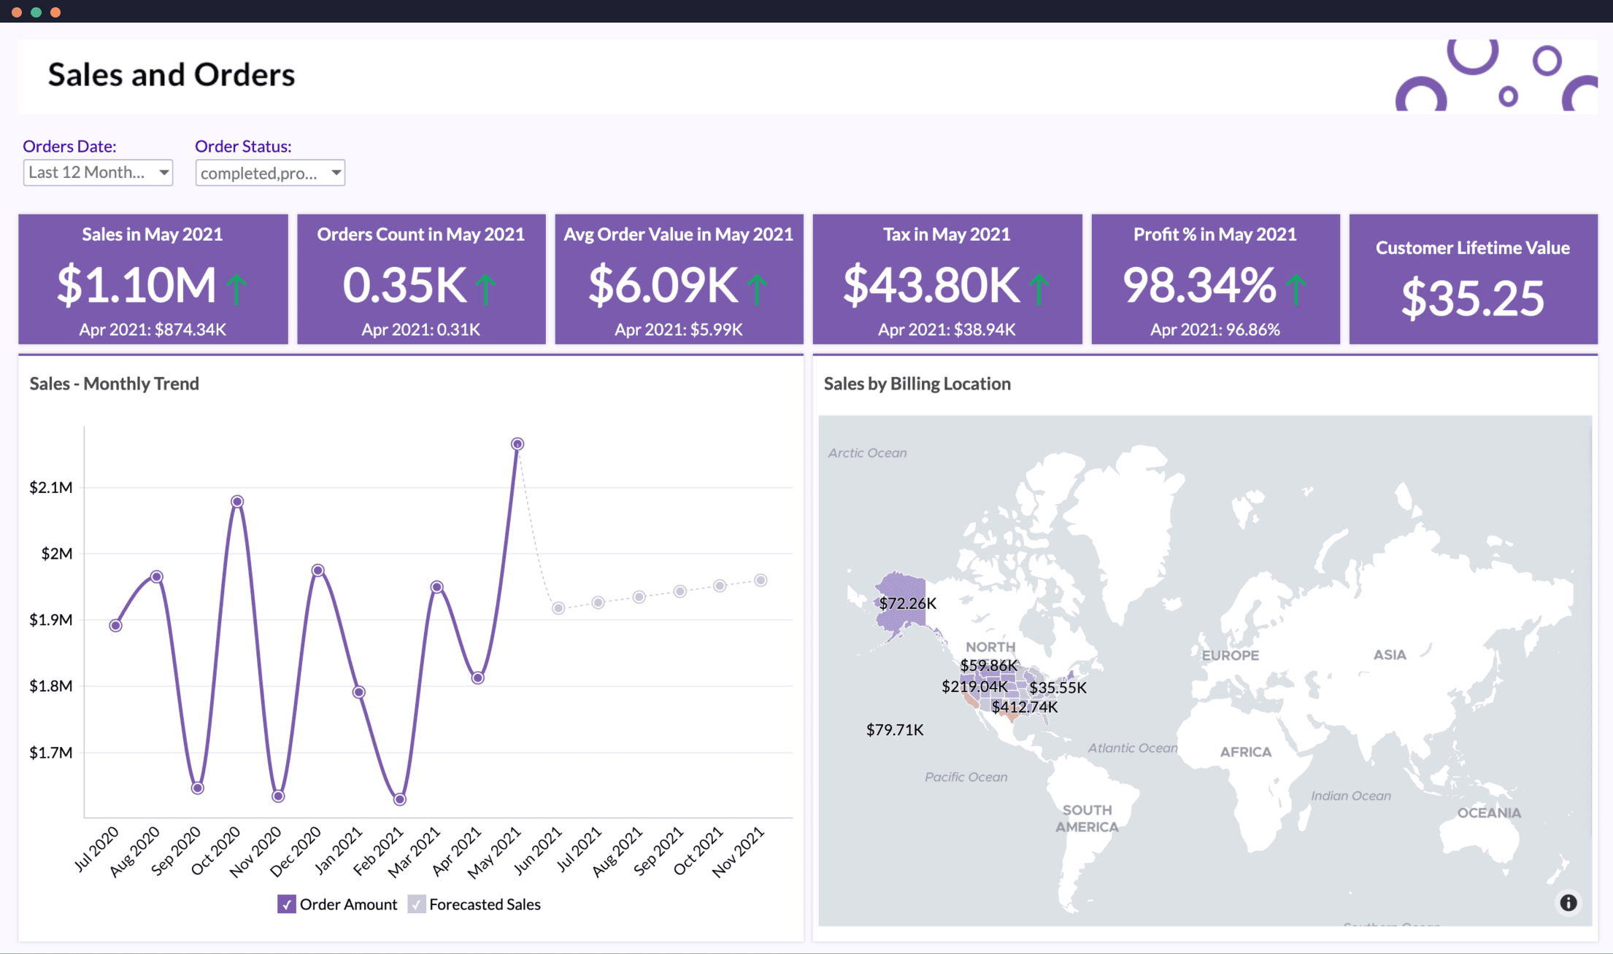Viewport: 1613px width, 954px height.
Task: Click green up arrow in Tax card
Action: coord(1039,289)
